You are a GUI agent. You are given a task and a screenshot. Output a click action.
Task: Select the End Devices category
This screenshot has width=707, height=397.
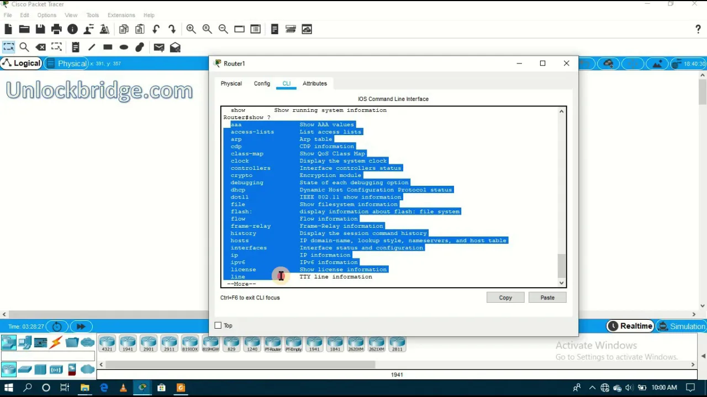25,343
